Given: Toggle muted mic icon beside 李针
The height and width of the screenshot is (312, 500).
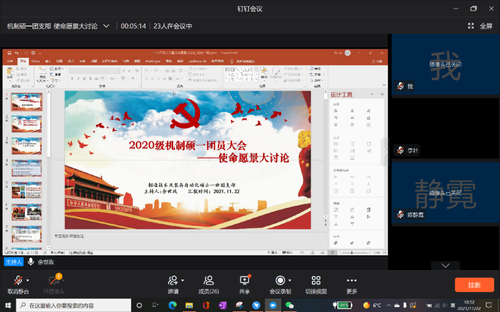Looking at the screenshot, I should pyautogui.click(x=400, y=151).
